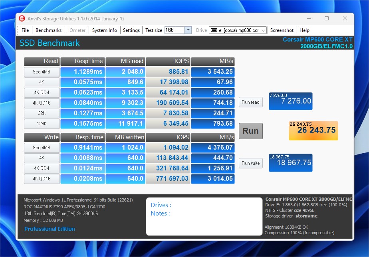Screen dimensions: 369x257
Task: Click the read Seq 4MB test button
Action: pyautogui.click(x=42, y=72)
